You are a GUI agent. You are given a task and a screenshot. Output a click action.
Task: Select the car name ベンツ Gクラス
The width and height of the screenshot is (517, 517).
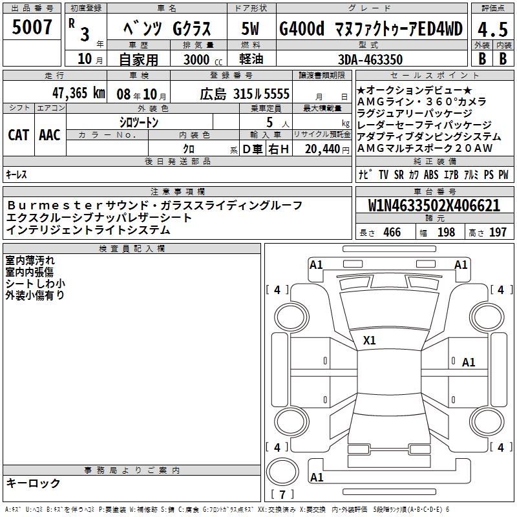(x=167, y=28)
